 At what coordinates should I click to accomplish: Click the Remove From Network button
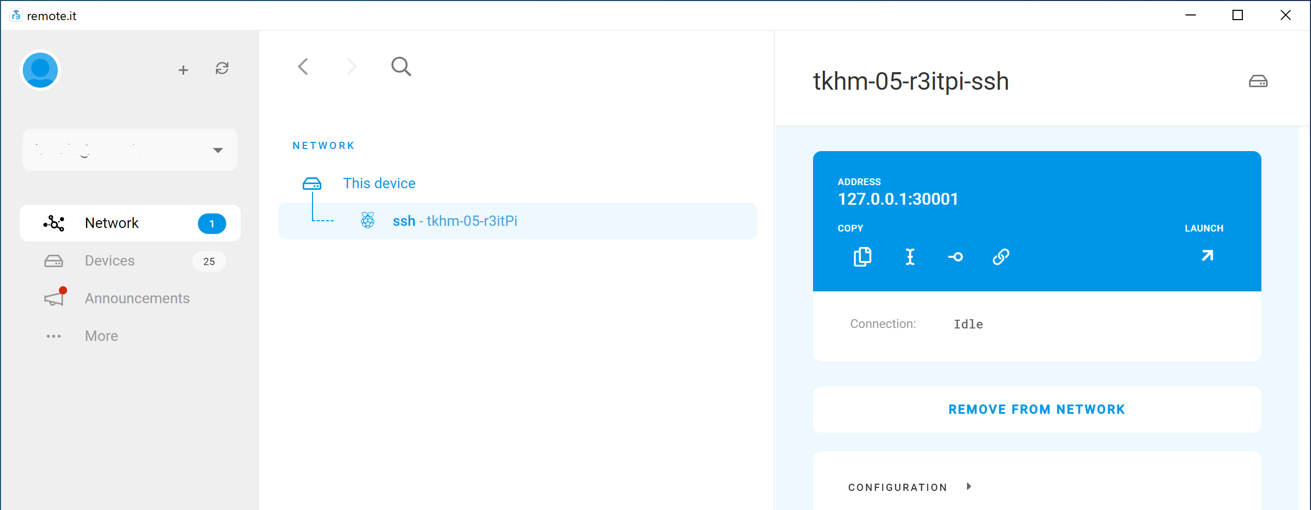coord(1037,409)
